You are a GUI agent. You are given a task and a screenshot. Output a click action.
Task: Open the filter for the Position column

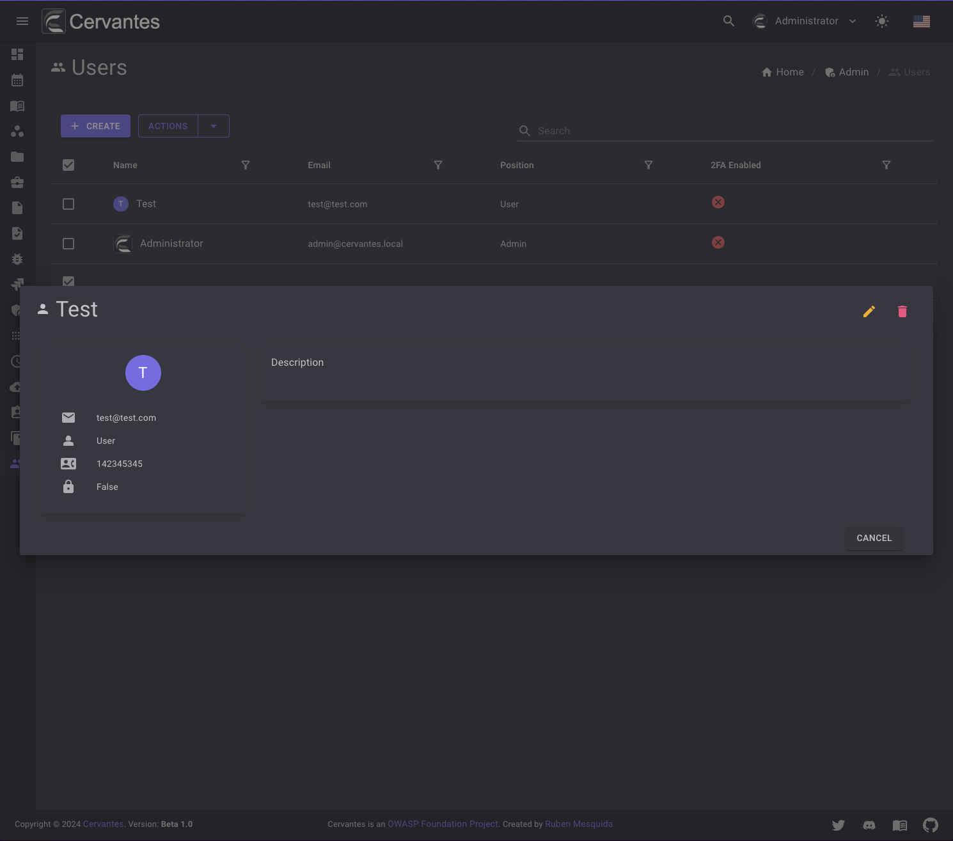[649, 165]
